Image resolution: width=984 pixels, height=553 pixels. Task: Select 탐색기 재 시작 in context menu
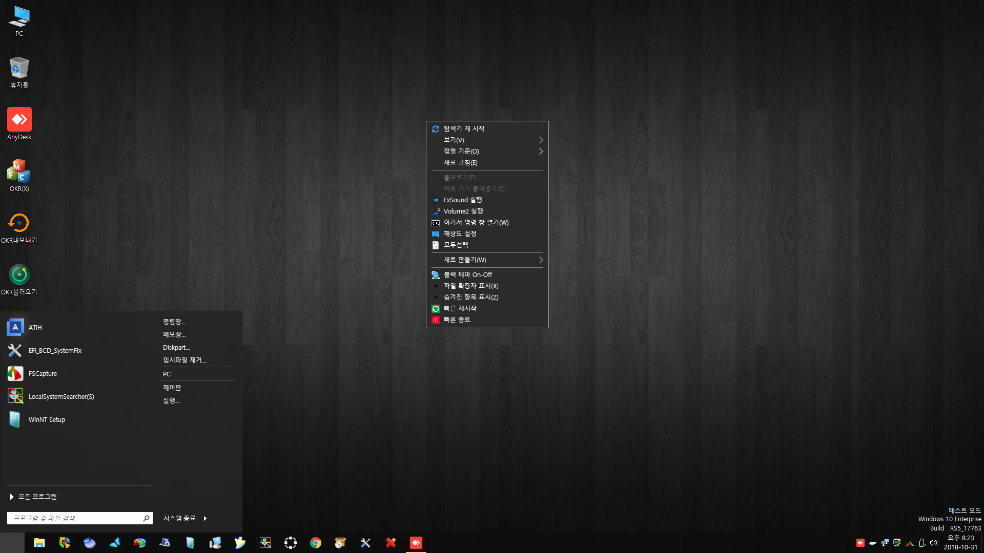point(487,129)
